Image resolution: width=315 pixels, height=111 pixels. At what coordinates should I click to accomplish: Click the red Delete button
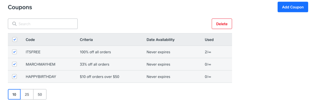(x=222, y=24)
